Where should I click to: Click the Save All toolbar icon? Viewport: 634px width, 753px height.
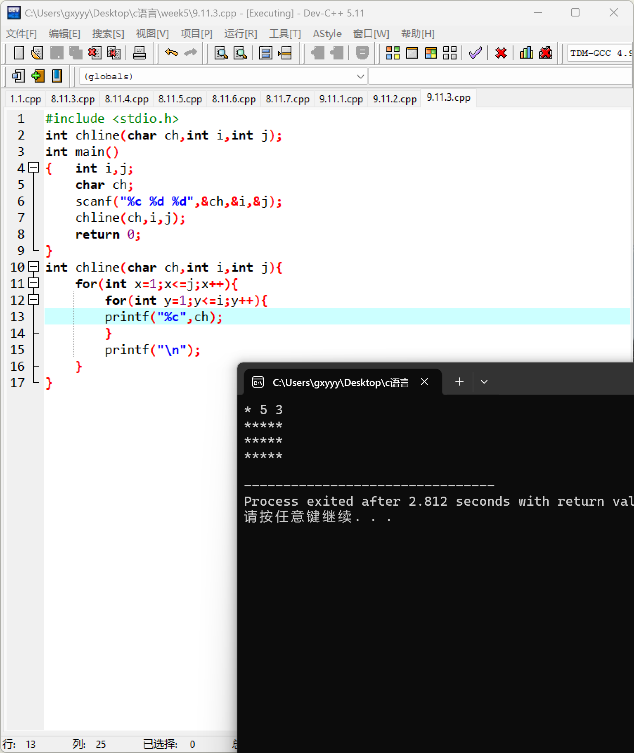pyautogui.click(x=76, y=53)
